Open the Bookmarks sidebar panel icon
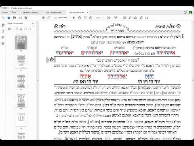This screenshot has height=146, width=194. [x=3, y=31]
